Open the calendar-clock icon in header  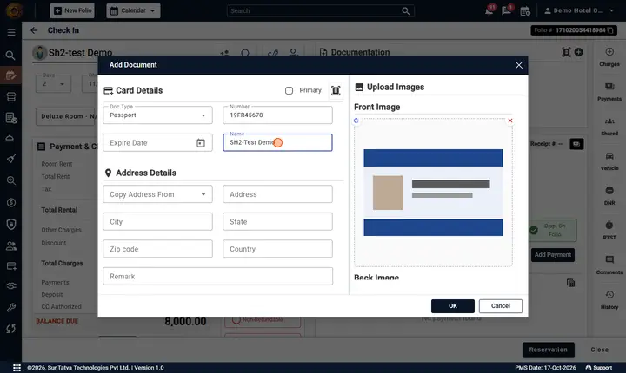pyautogui.click(x=525, y=11)
